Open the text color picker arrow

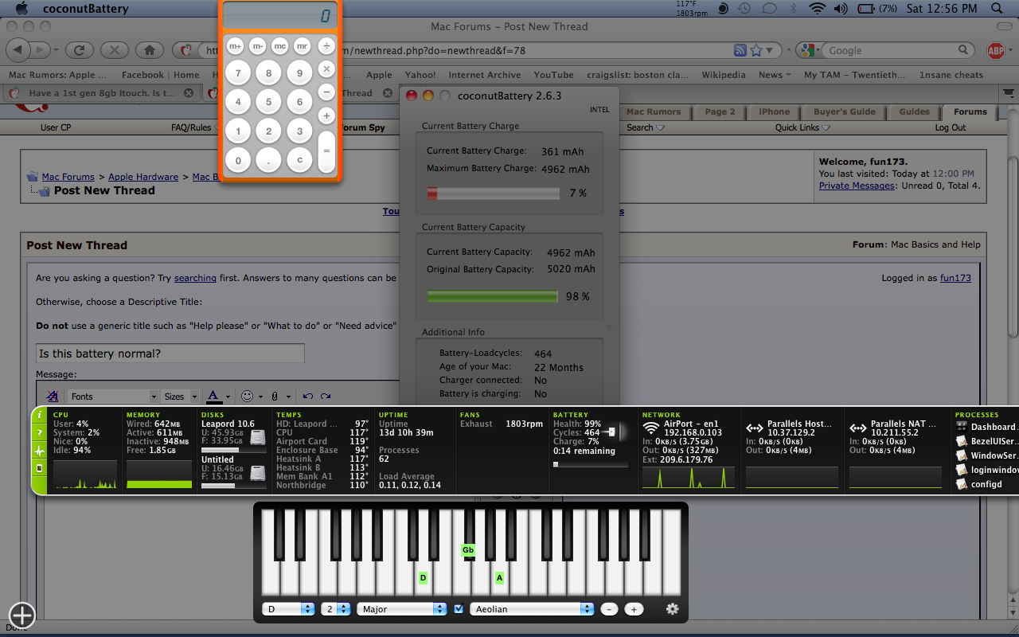[228, 396]
